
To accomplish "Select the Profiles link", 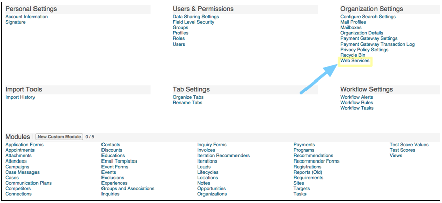I will [x=181, y=33].
